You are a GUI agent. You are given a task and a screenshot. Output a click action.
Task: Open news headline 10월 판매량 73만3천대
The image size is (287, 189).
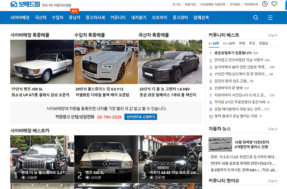click(x=252, y=145)
